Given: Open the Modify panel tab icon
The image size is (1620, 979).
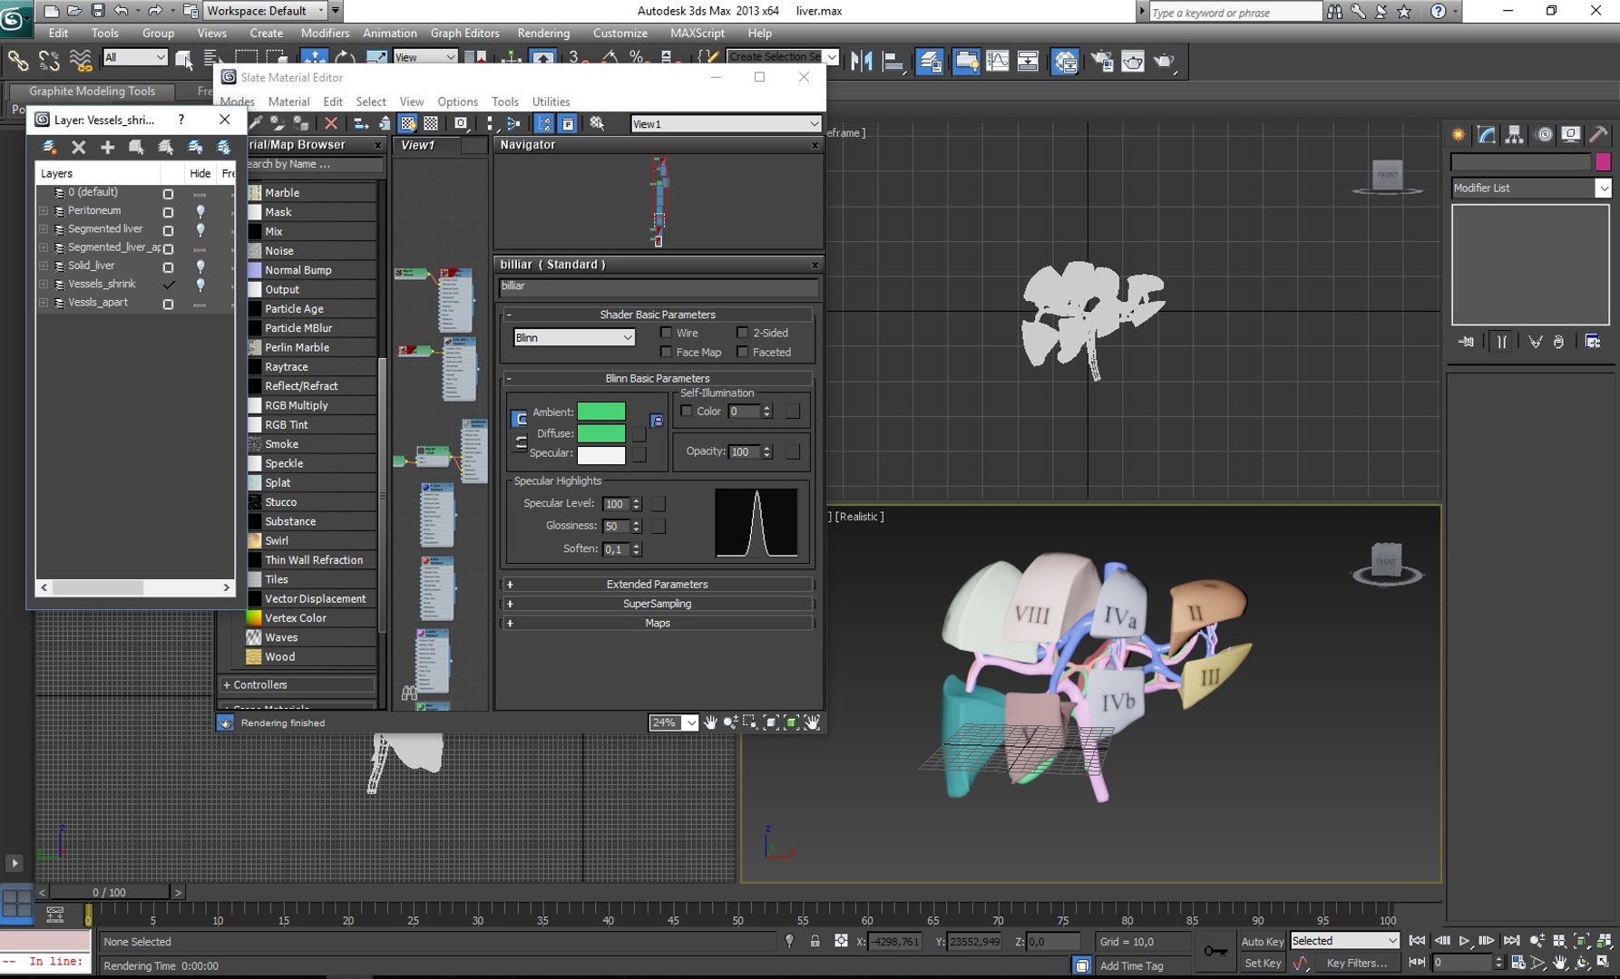Looking at the screenshot, I should (x=1486, y=135).
